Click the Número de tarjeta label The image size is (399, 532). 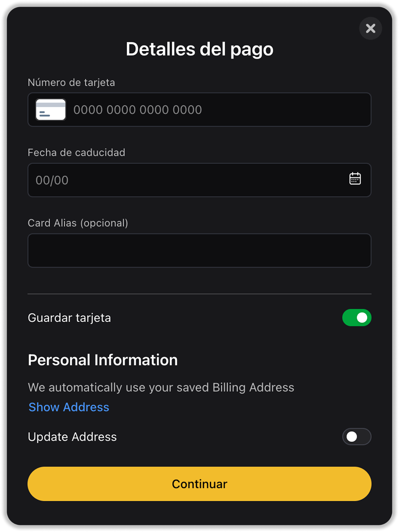click(71, 82)
